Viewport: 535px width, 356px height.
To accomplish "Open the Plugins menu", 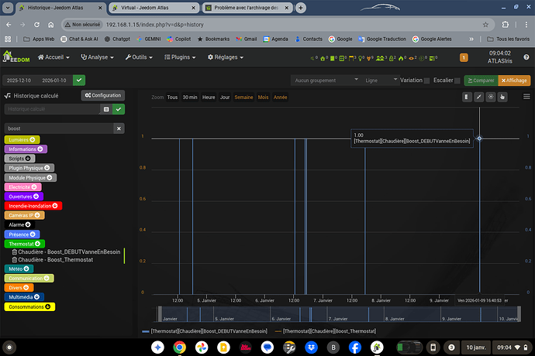I will [182, 56].
